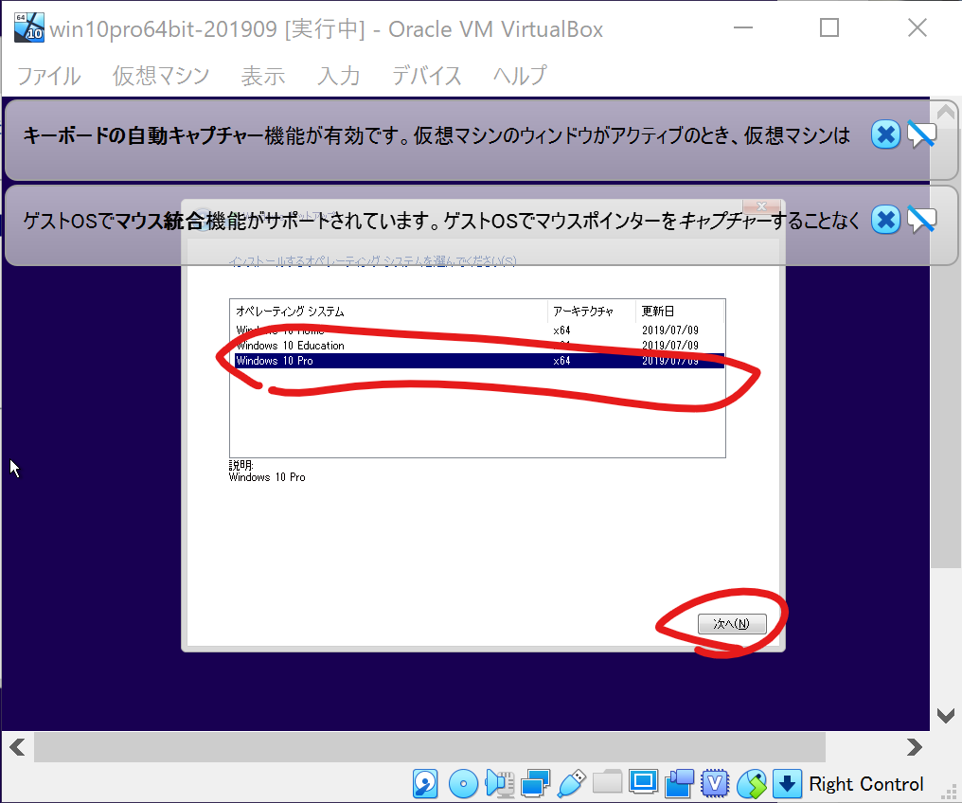
Task: Open the hard disk activity status icon
Action: [425, 784]
